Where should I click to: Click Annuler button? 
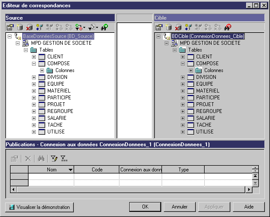pyautogui.click(x=180, y=207)
